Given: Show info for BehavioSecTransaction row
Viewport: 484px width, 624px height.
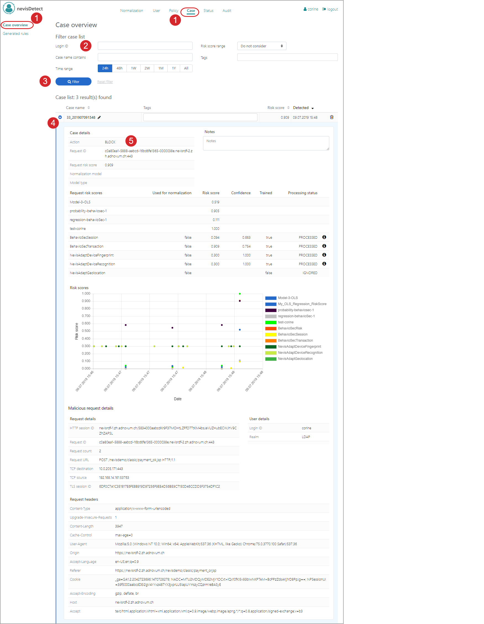Looking at the screenshot, I should point(324,246).
